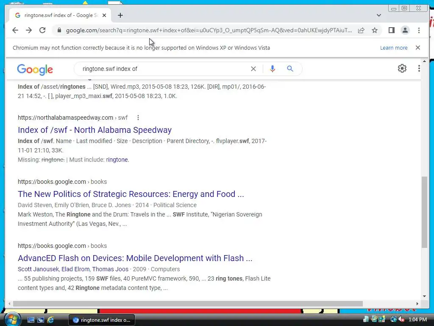Start voice search with microphone

pos(273,69)
